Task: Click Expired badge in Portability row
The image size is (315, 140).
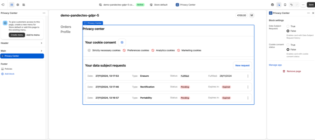Action: point(226,98)
